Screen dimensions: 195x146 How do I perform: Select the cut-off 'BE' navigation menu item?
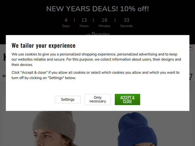(x=4, y=76)
